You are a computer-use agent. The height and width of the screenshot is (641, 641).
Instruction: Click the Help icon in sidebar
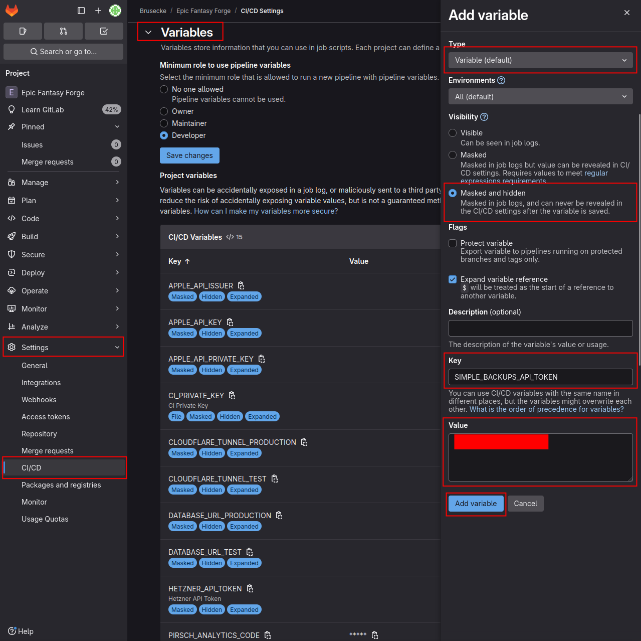click(12, 631)
